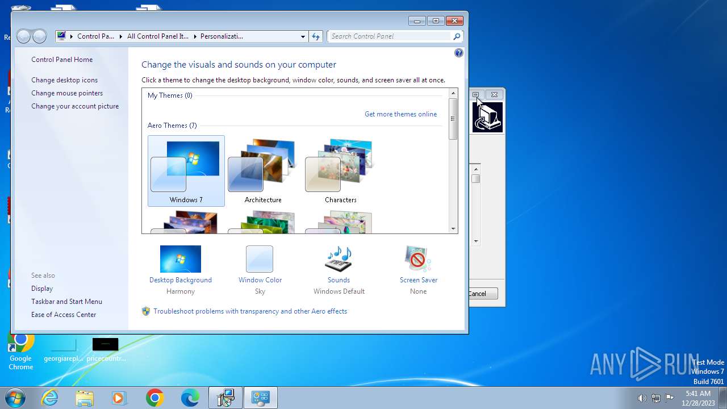727x409 pixels.
Task: Open Windows Explorer from taskbar
Action: 85,398
